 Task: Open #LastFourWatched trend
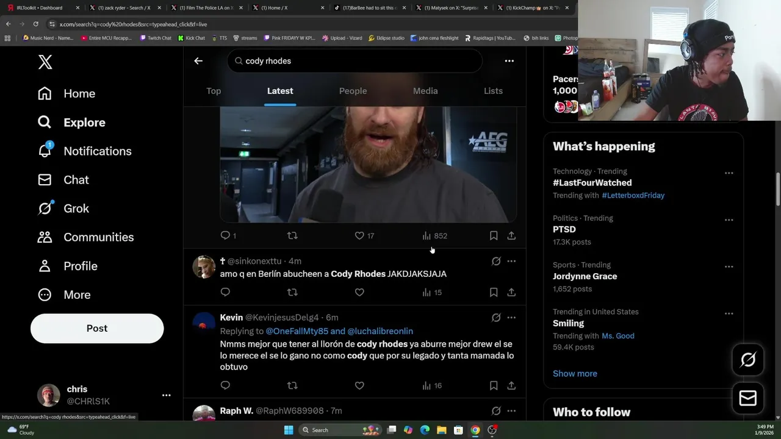(592, 183)
